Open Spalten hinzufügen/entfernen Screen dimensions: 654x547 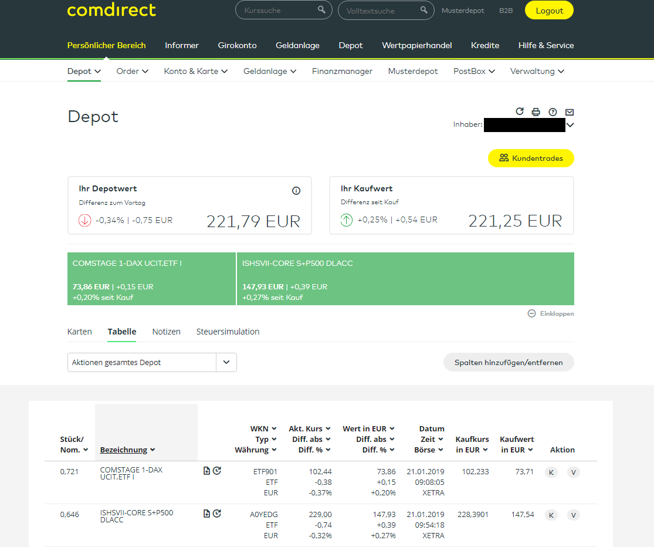point(508,362)
